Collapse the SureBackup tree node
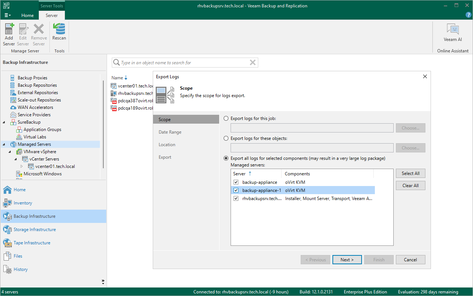The image size is (473, 296). [4, 122]
